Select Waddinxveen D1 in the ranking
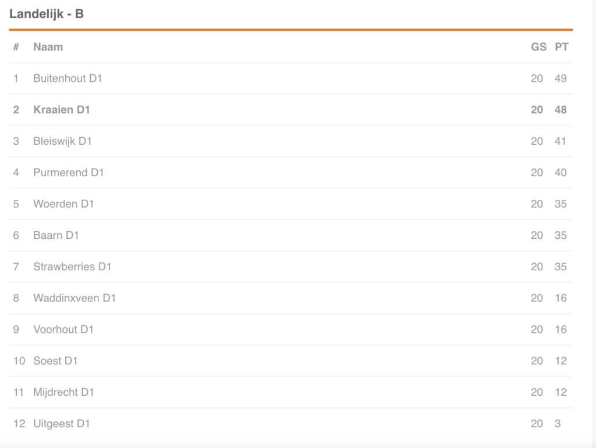The width and height of the screenshot is (596, 448). point(74,298)
